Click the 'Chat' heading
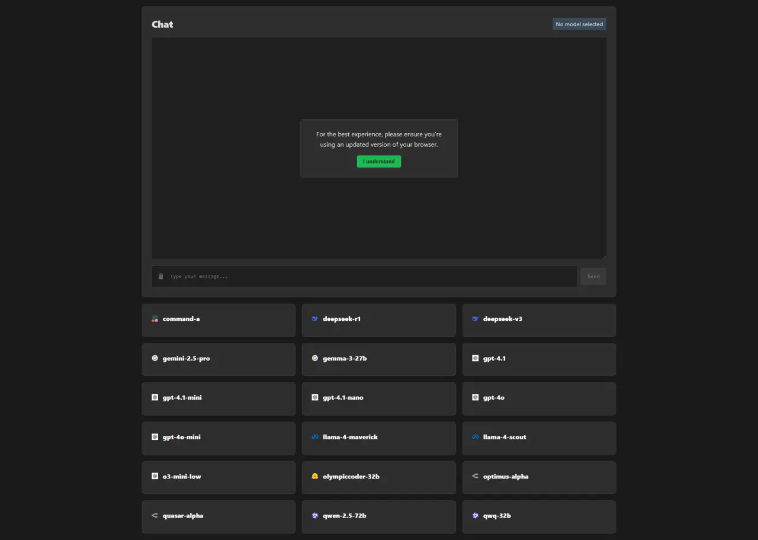Screen dimensions: 758x540 [162, 24]
